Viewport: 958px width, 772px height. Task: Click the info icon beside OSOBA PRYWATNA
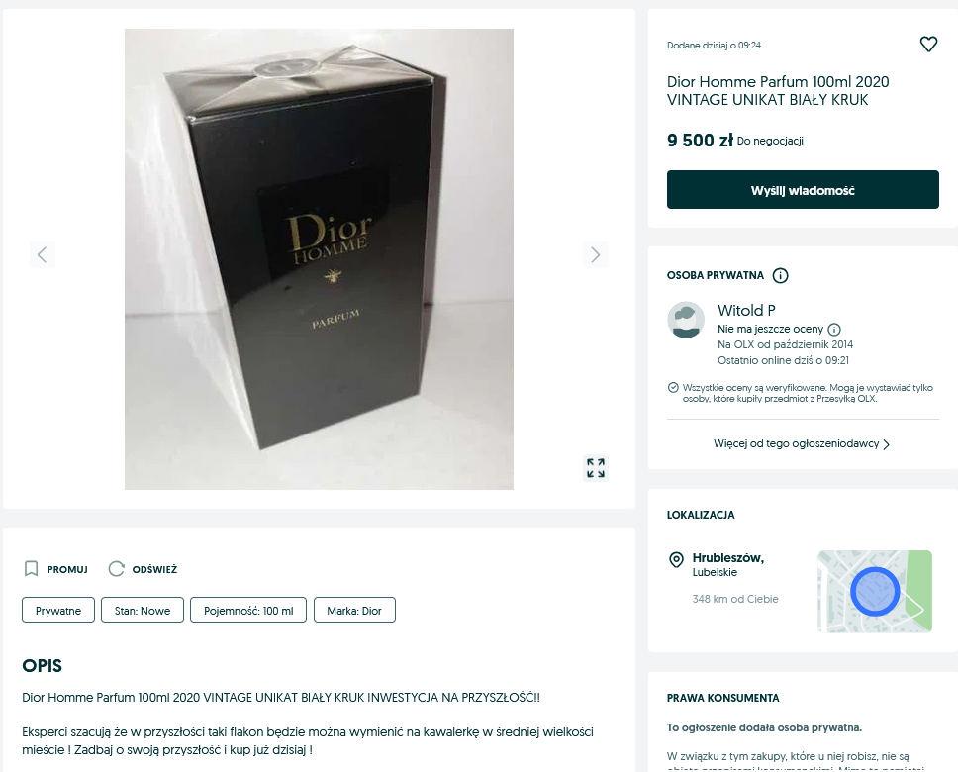pyautogui.click(x=780, y=276)
